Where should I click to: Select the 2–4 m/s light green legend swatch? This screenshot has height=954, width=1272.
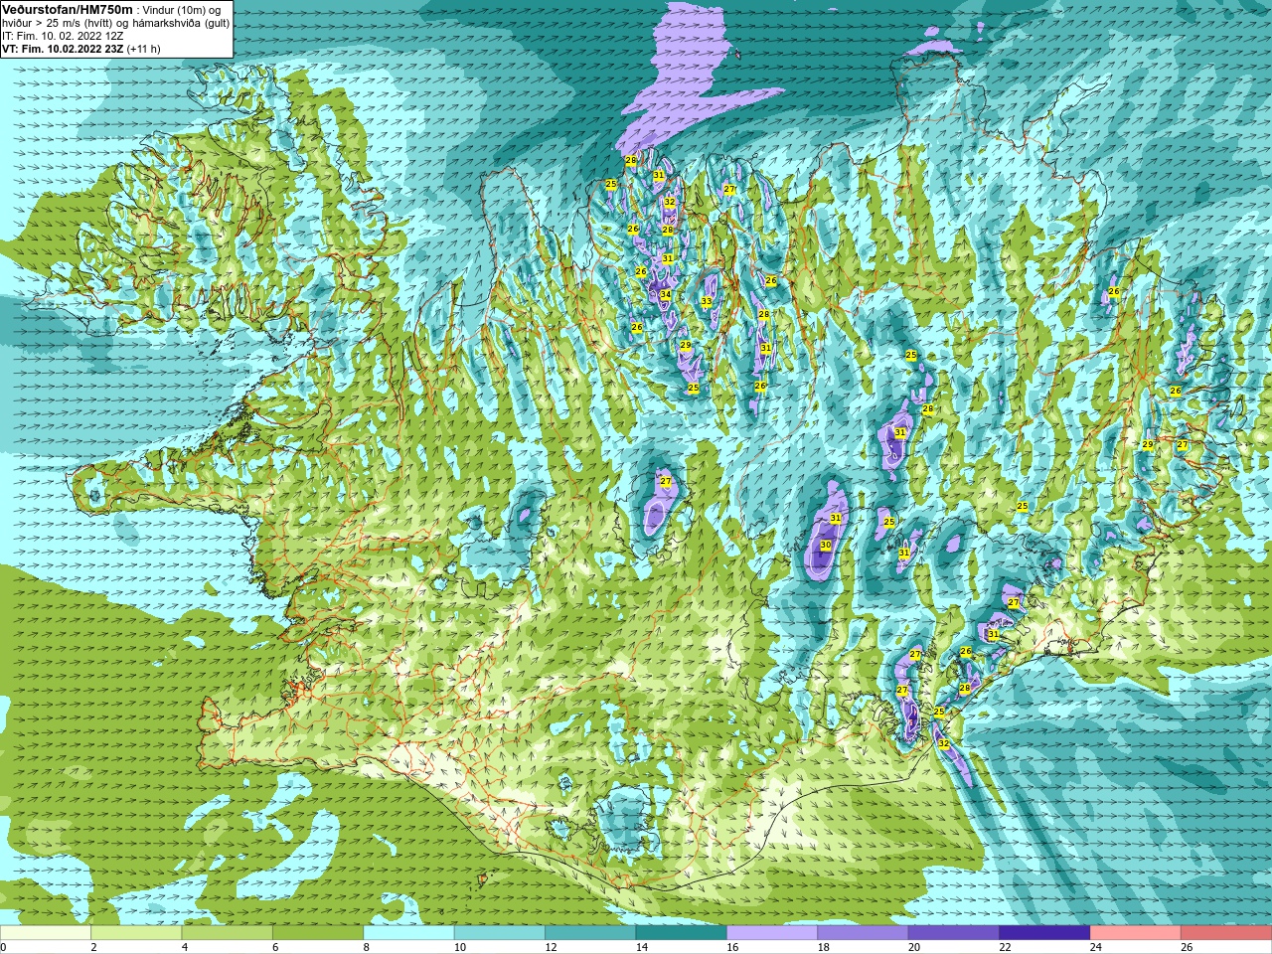pyautogui.click(x=136, y=933)
